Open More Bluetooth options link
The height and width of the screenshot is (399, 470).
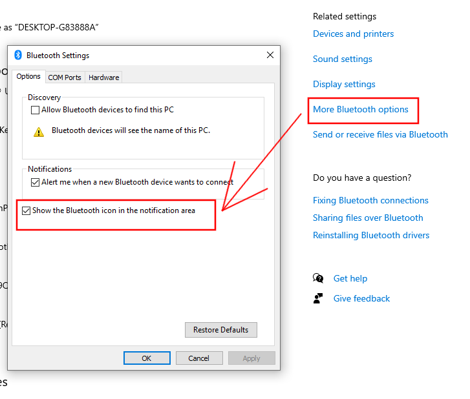361,109
